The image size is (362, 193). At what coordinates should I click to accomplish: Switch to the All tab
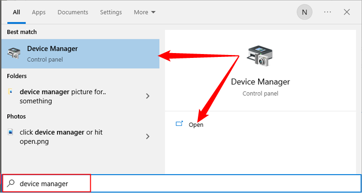[x=16, y=12]
